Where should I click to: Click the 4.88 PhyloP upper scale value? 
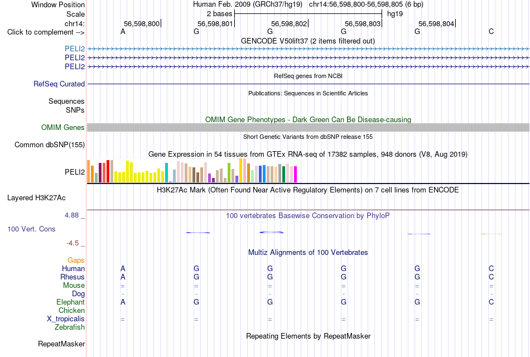tap(71, 215)
